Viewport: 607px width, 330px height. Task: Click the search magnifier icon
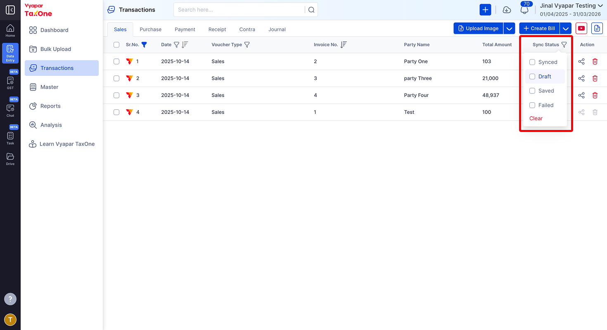tap(311, 10)
